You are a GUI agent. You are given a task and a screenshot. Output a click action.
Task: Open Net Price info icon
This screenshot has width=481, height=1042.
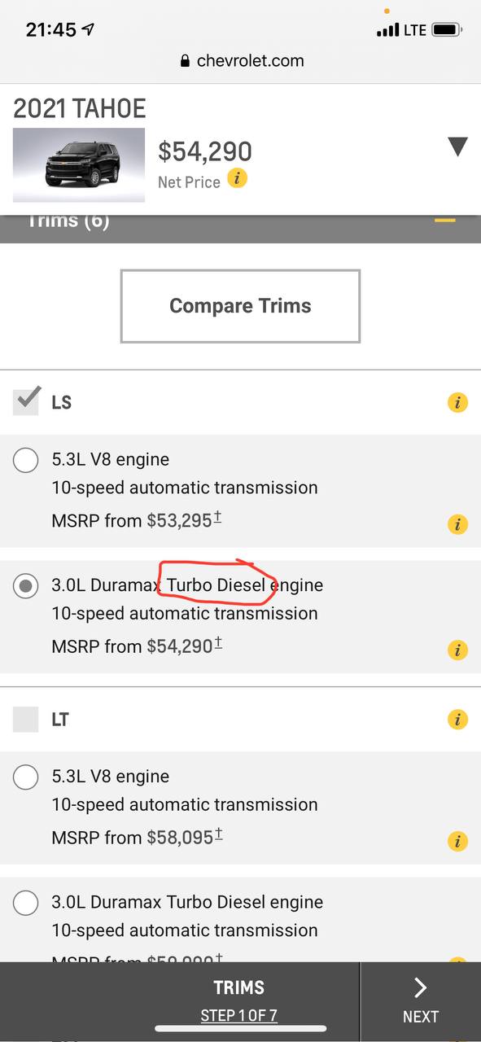click(237, 177)
